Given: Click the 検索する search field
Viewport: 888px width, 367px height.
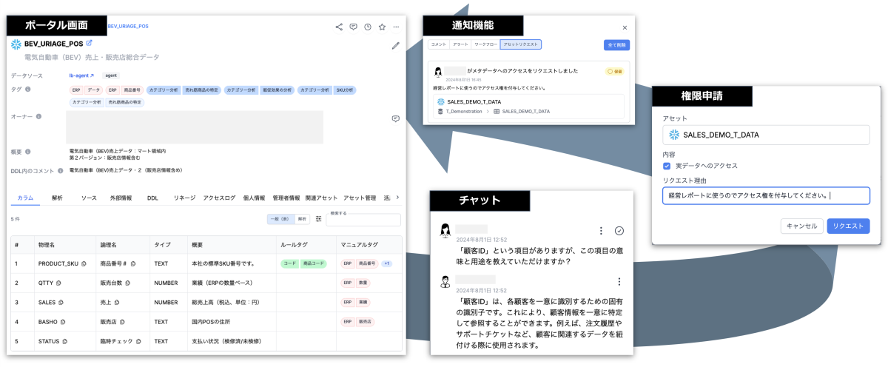Looking at the screenshot, I should tap(363, 220).
